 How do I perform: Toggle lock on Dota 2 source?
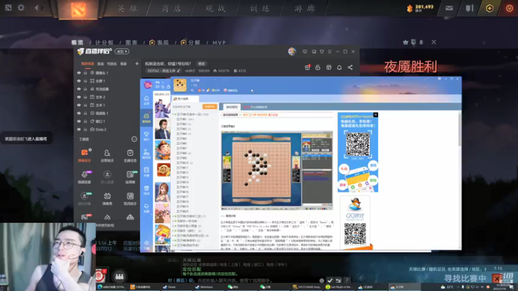tap(85, 129)
